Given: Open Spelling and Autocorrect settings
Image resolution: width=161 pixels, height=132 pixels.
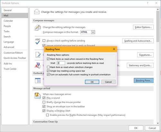Looking at the screenshot, I should click(x=138, y=41).
